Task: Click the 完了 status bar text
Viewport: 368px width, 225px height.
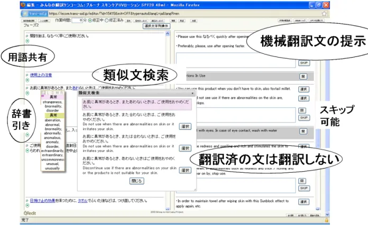Action: point(25,220)
